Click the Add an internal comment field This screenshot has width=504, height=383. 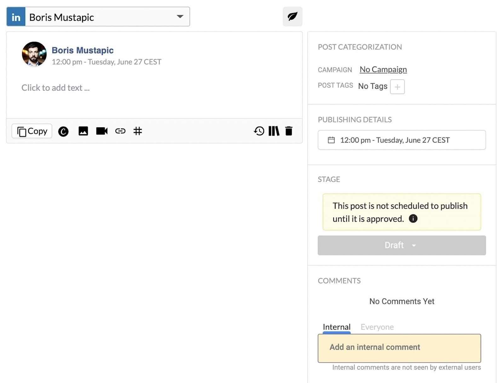tap(399, 348)
